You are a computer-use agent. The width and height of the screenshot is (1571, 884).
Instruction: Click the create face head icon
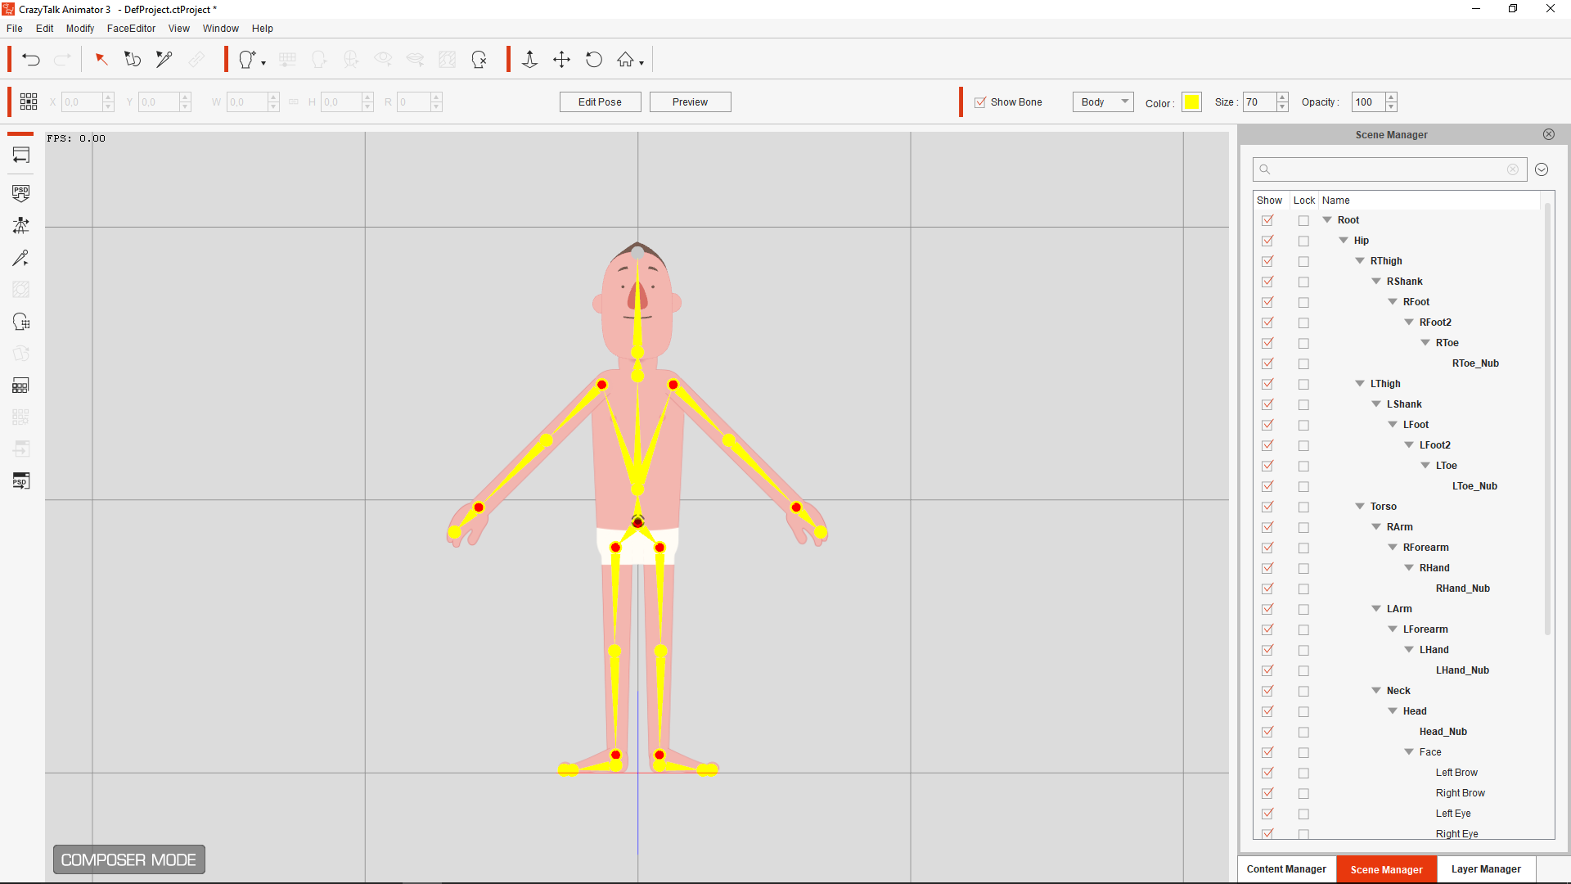click(247, 60)
